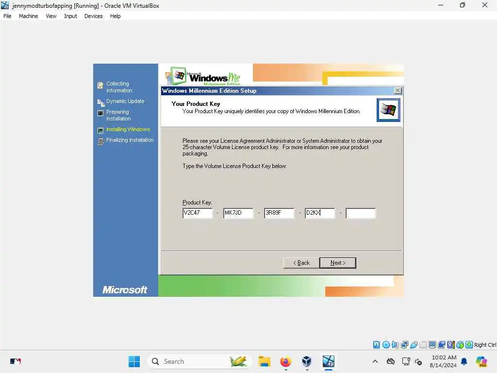Focus the third product key field 3R89F

point(279,213)
